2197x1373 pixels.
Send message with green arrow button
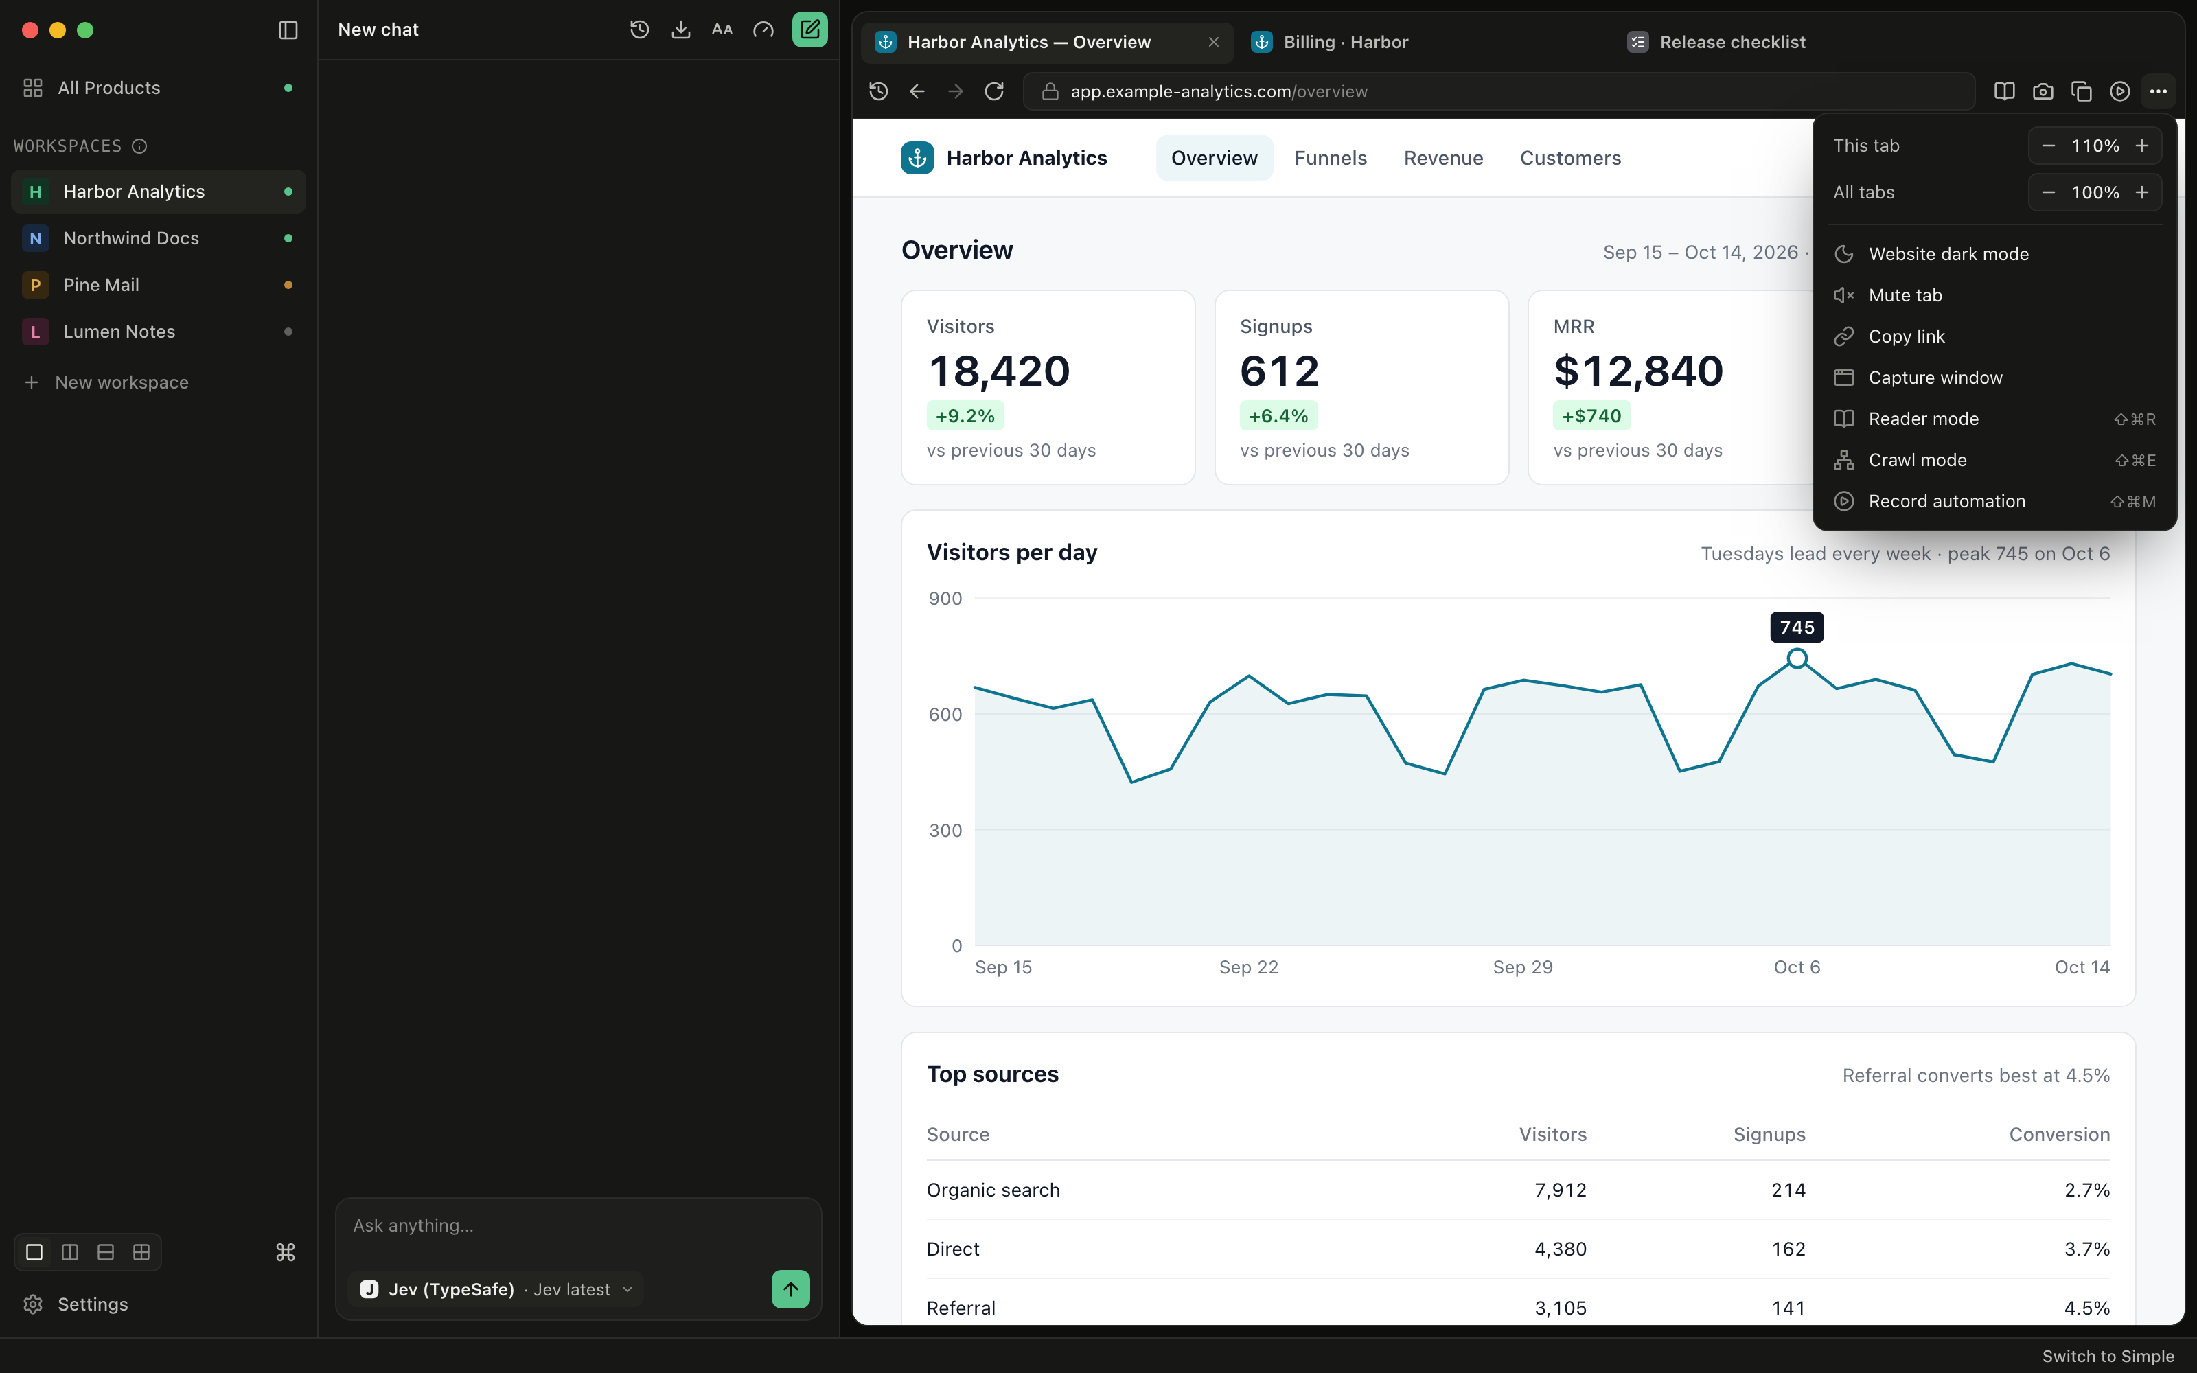791,1289
